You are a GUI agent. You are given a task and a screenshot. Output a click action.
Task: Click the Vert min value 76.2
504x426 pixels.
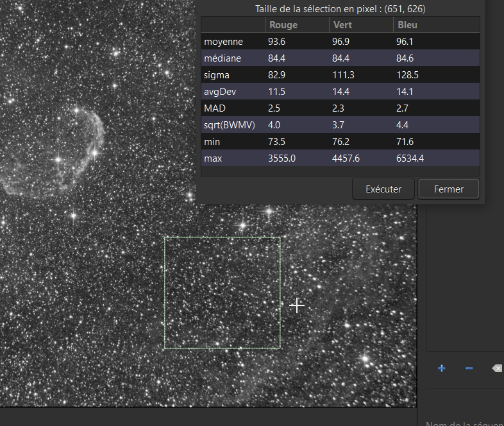tap(340, 141)
